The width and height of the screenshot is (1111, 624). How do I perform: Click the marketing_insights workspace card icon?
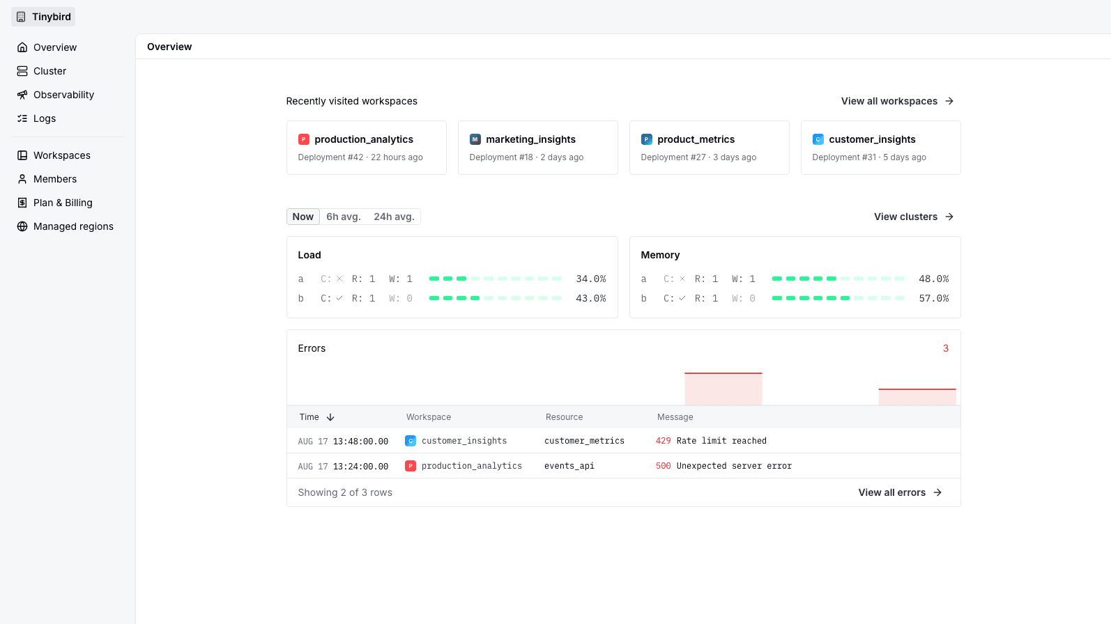tap(475, 139)
